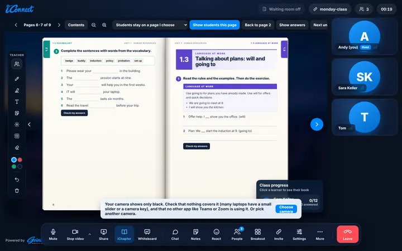Select Andy (you) host video tile
This screenshot has height=251, width=402.
tap(364, 36)
